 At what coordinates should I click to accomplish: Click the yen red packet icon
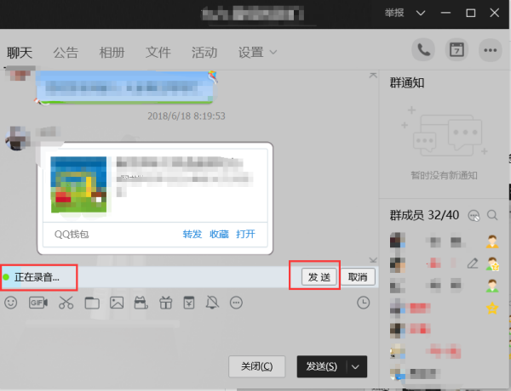coord(189,303)
